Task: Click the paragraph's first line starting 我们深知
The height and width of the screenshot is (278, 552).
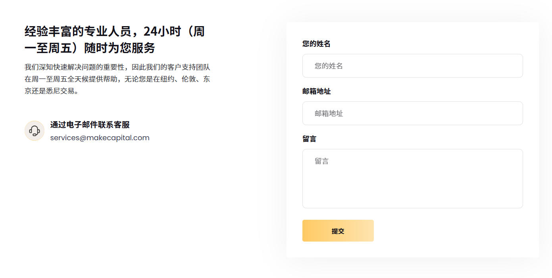Action: point(117,67)
